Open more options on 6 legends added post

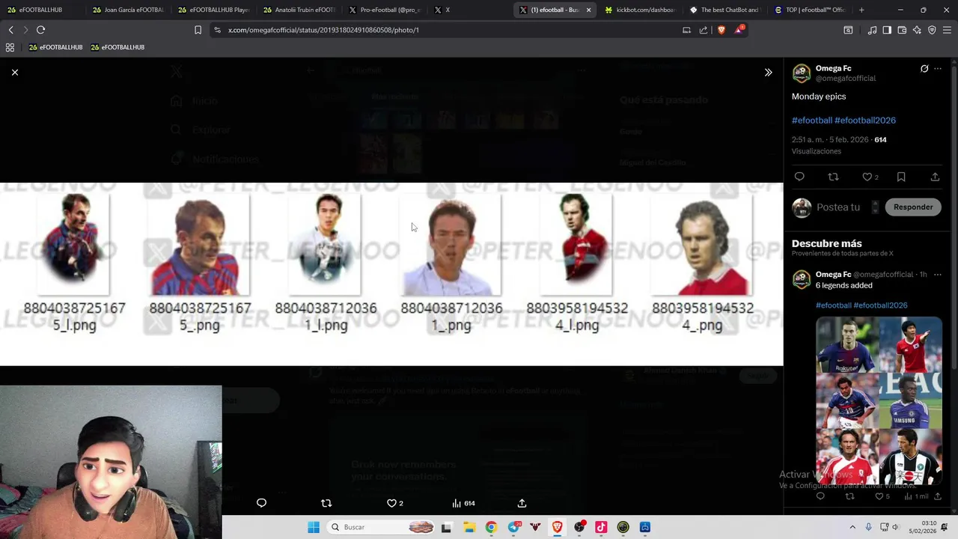[938, 275]
